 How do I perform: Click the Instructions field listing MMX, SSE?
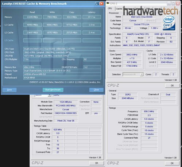[x=149, y=46]
